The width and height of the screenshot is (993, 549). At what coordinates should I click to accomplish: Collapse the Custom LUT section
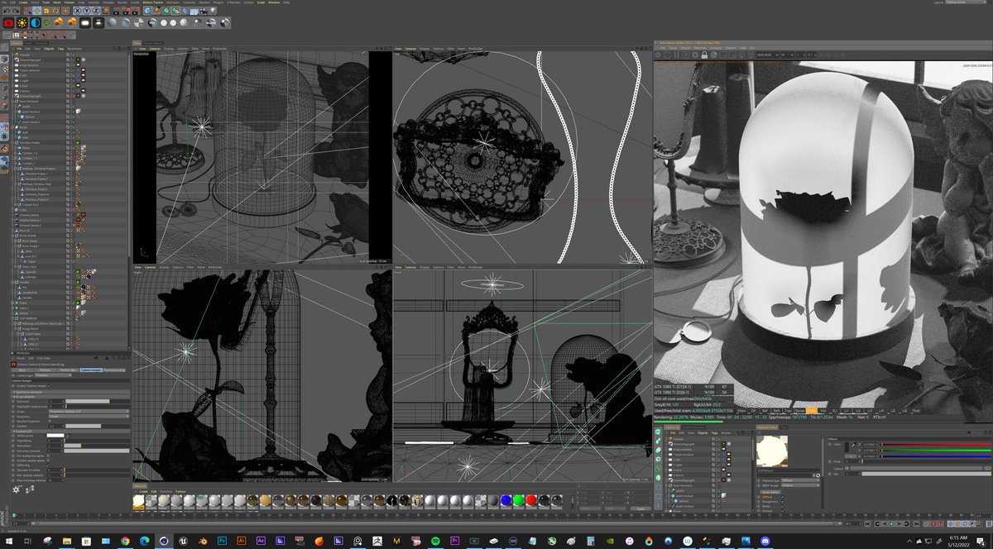(x=70, y=432)
